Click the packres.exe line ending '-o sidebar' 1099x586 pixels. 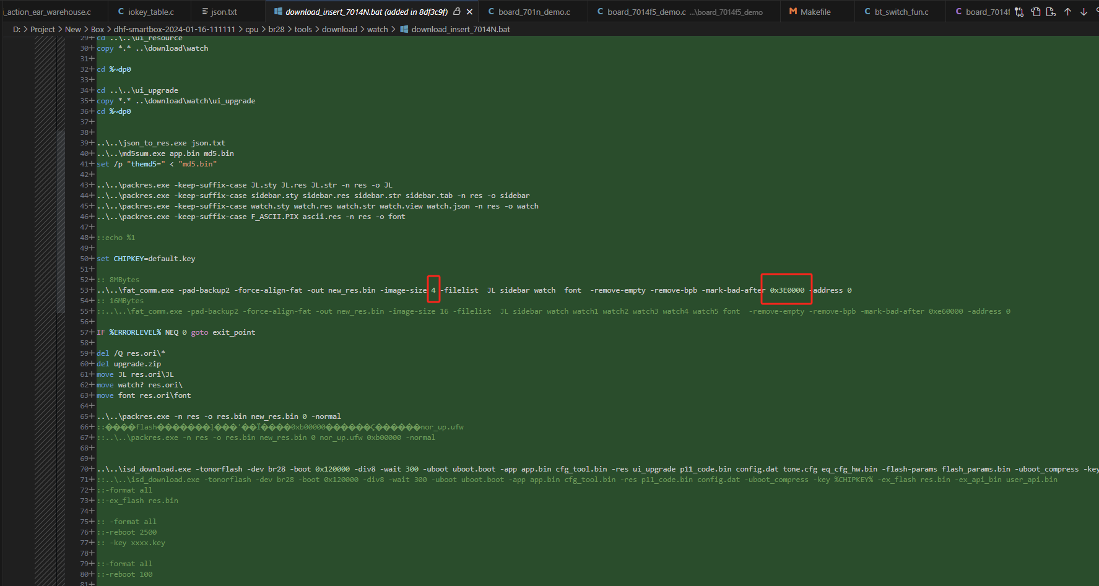313,196
